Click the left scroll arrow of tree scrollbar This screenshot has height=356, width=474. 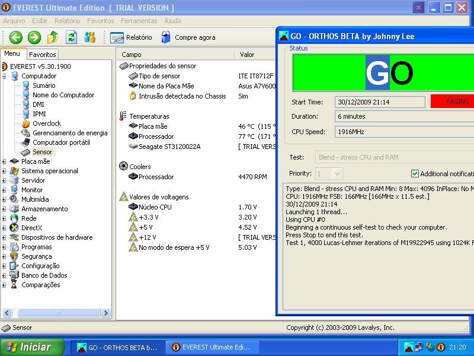tap(7, 313)
